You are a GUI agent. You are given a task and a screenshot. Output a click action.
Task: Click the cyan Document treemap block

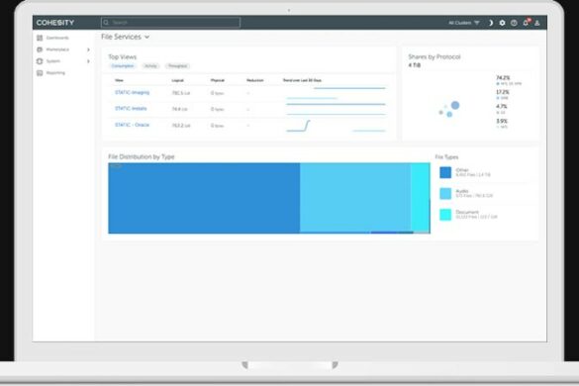[x=420, y=197]
